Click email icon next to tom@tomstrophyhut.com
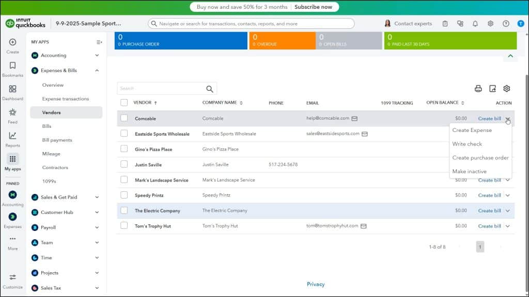The width and height of the screenshot is (529, 297). (363, 226)
